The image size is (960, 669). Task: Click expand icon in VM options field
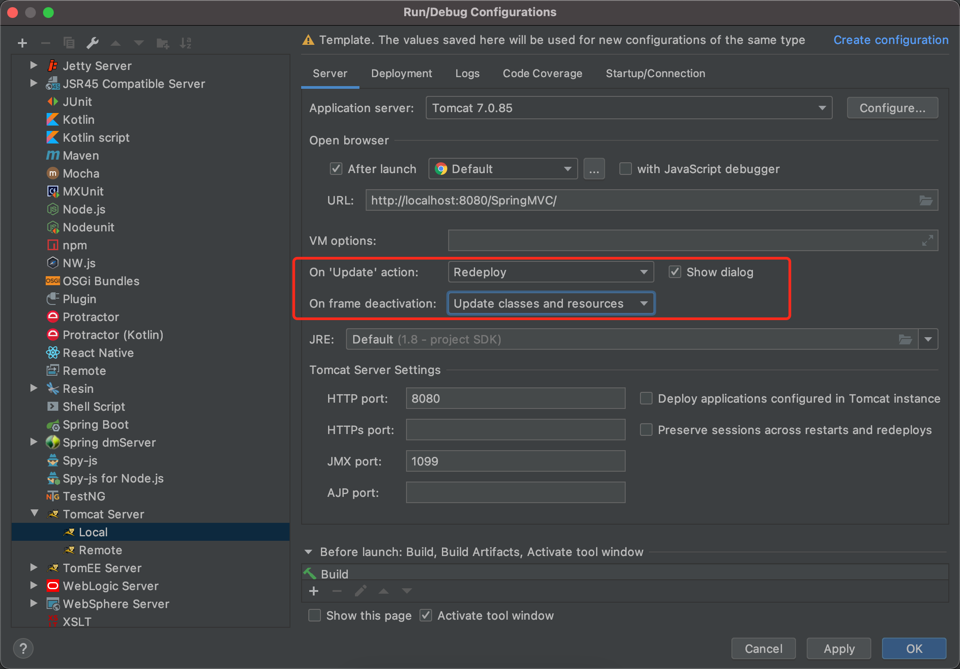pyautogui.click(x=927, y=241)
